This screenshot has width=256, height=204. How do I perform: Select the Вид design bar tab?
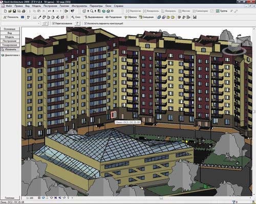coord(10,33)
